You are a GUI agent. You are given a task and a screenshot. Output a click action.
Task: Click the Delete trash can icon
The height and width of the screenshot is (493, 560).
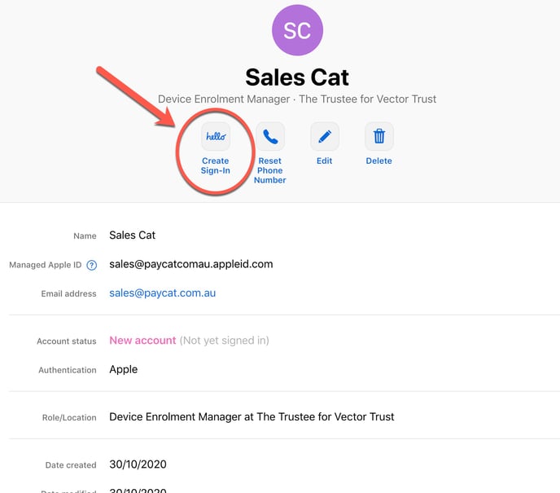(x=378, y=136)
